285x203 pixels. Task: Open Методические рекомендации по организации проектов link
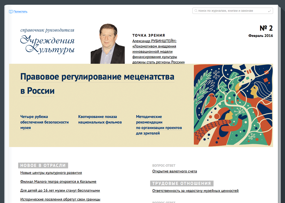click(x=159, y=125)
